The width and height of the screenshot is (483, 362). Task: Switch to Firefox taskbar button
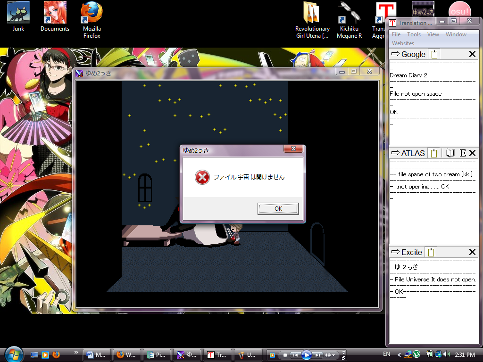126,355
